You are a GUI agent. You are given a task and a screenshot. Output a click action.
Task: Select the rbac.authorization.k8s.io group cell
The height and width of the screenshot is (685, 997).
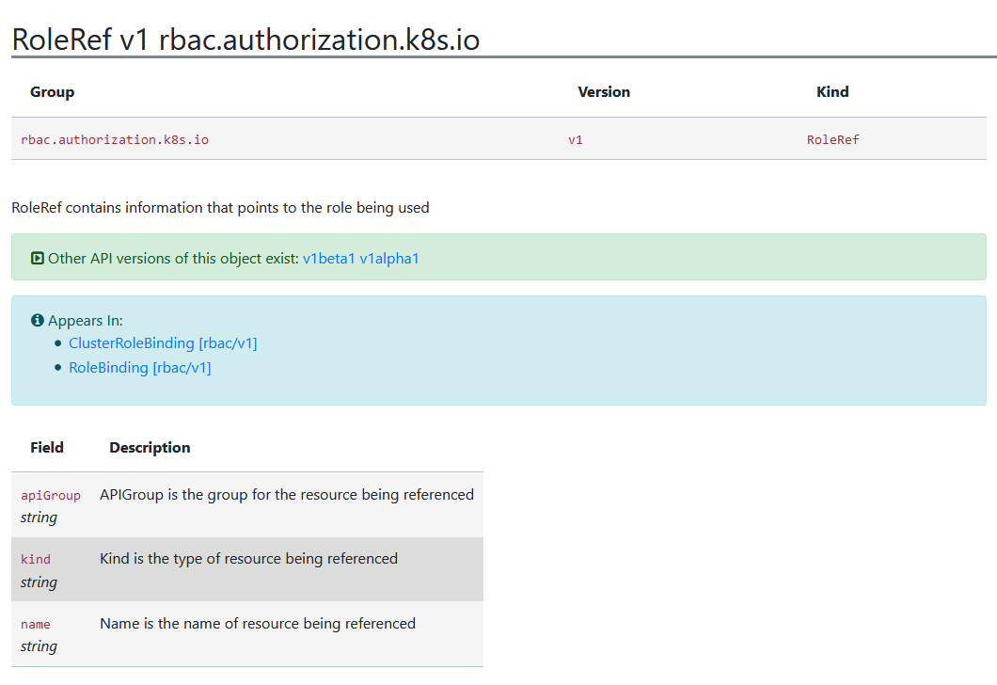click(114, 139)
